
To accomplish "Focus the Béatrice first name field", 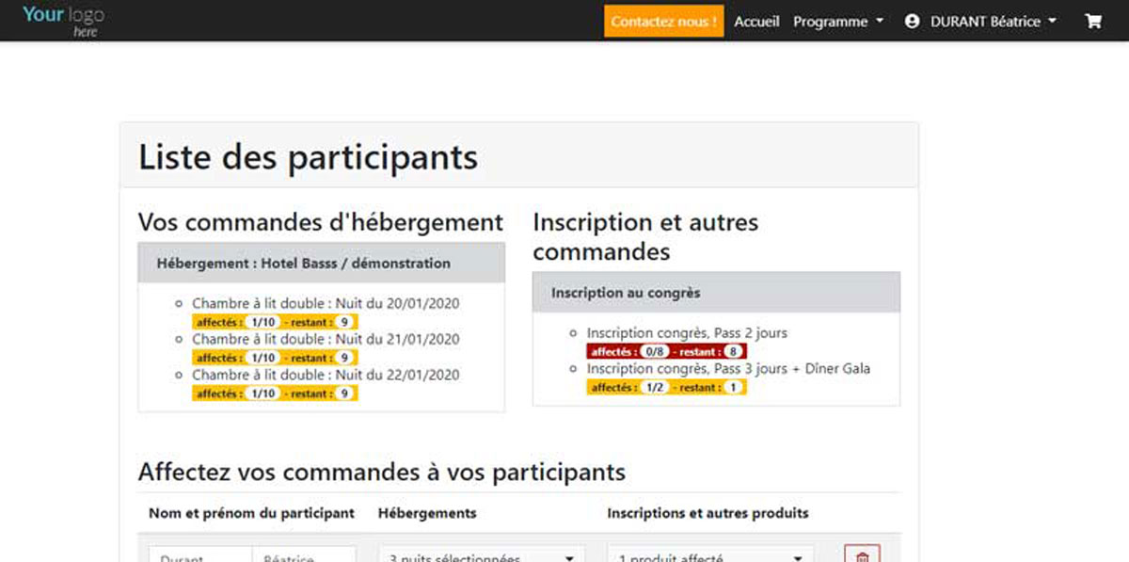I will coord(304,555).
